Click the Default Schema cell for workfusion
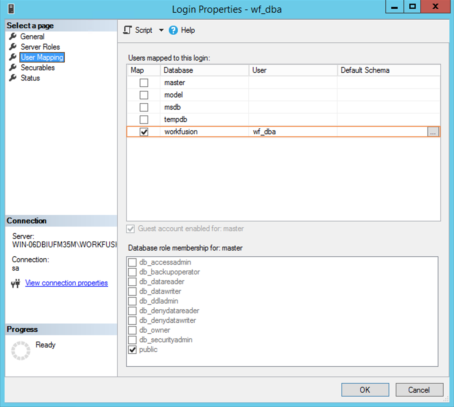The height and width of the screenshot is (407, 454). (382, 132)
